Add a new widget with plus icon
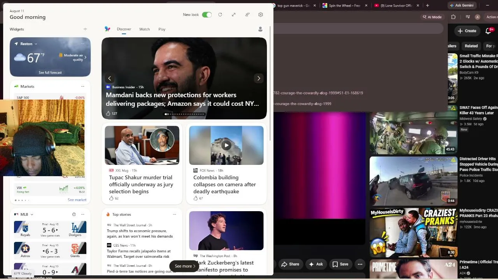 click(85, 29)
